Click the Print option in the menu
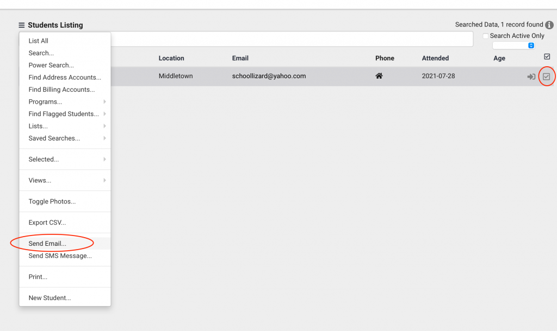Viewport: 557px width, 331px height. (x=38, y=277)
